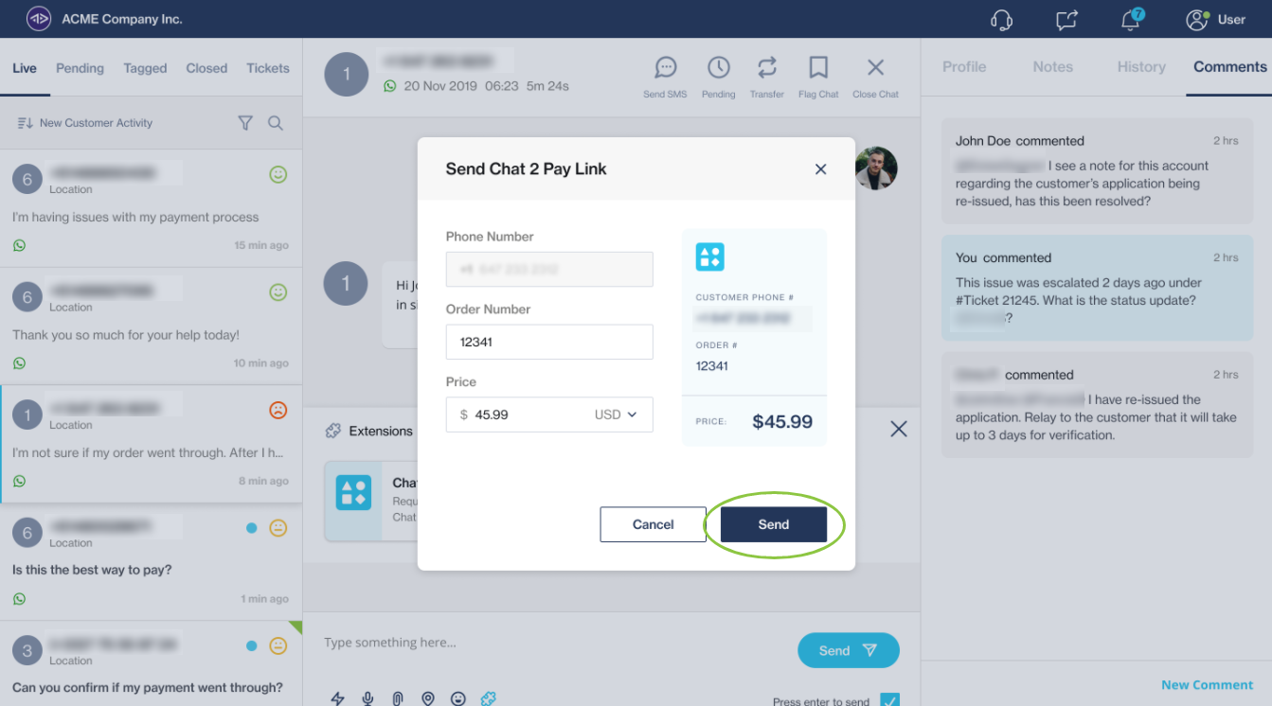1272x706 pixels.
Task: Click the Transfer chat icon
Action: click(x=766, y=68)
